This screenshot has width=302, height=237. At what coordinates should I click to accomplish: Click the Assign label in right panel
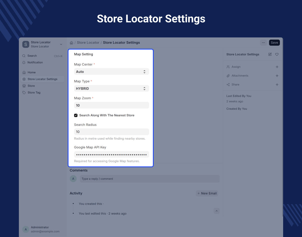tap(236, 67)
